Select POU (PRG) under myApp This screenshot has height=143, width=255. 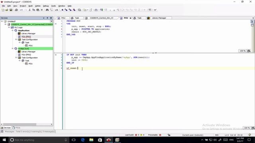tap(26, 55)
